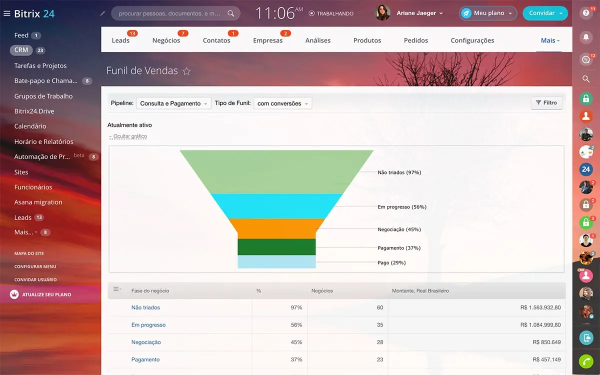Open Calendário in left sidebar
600x375 pixels.
tap(30, 126)
